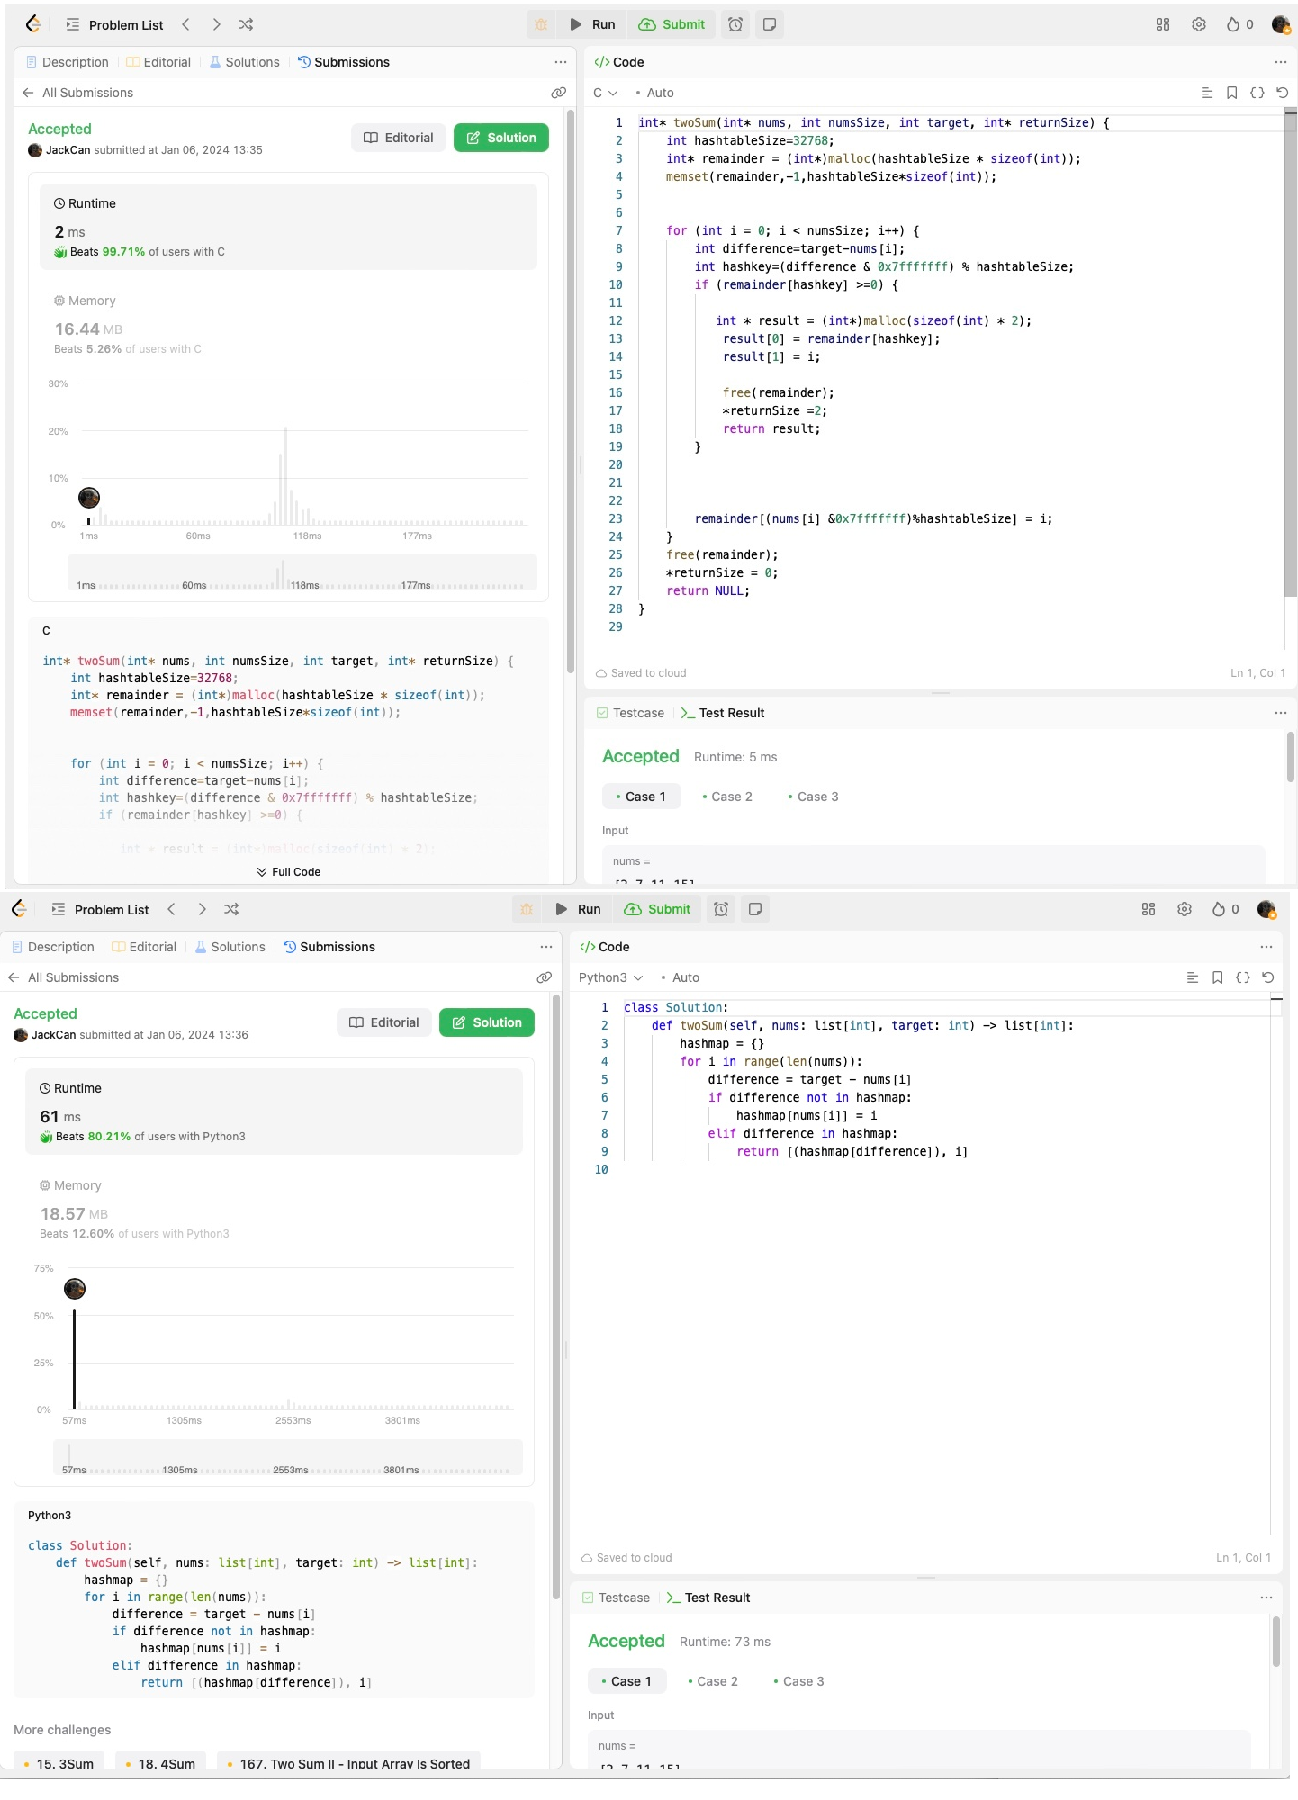Image resolution: width=1298 pixels, height=1800 pixels.
Task: Open the notes icon next to the lower timer
Action: 755,909
